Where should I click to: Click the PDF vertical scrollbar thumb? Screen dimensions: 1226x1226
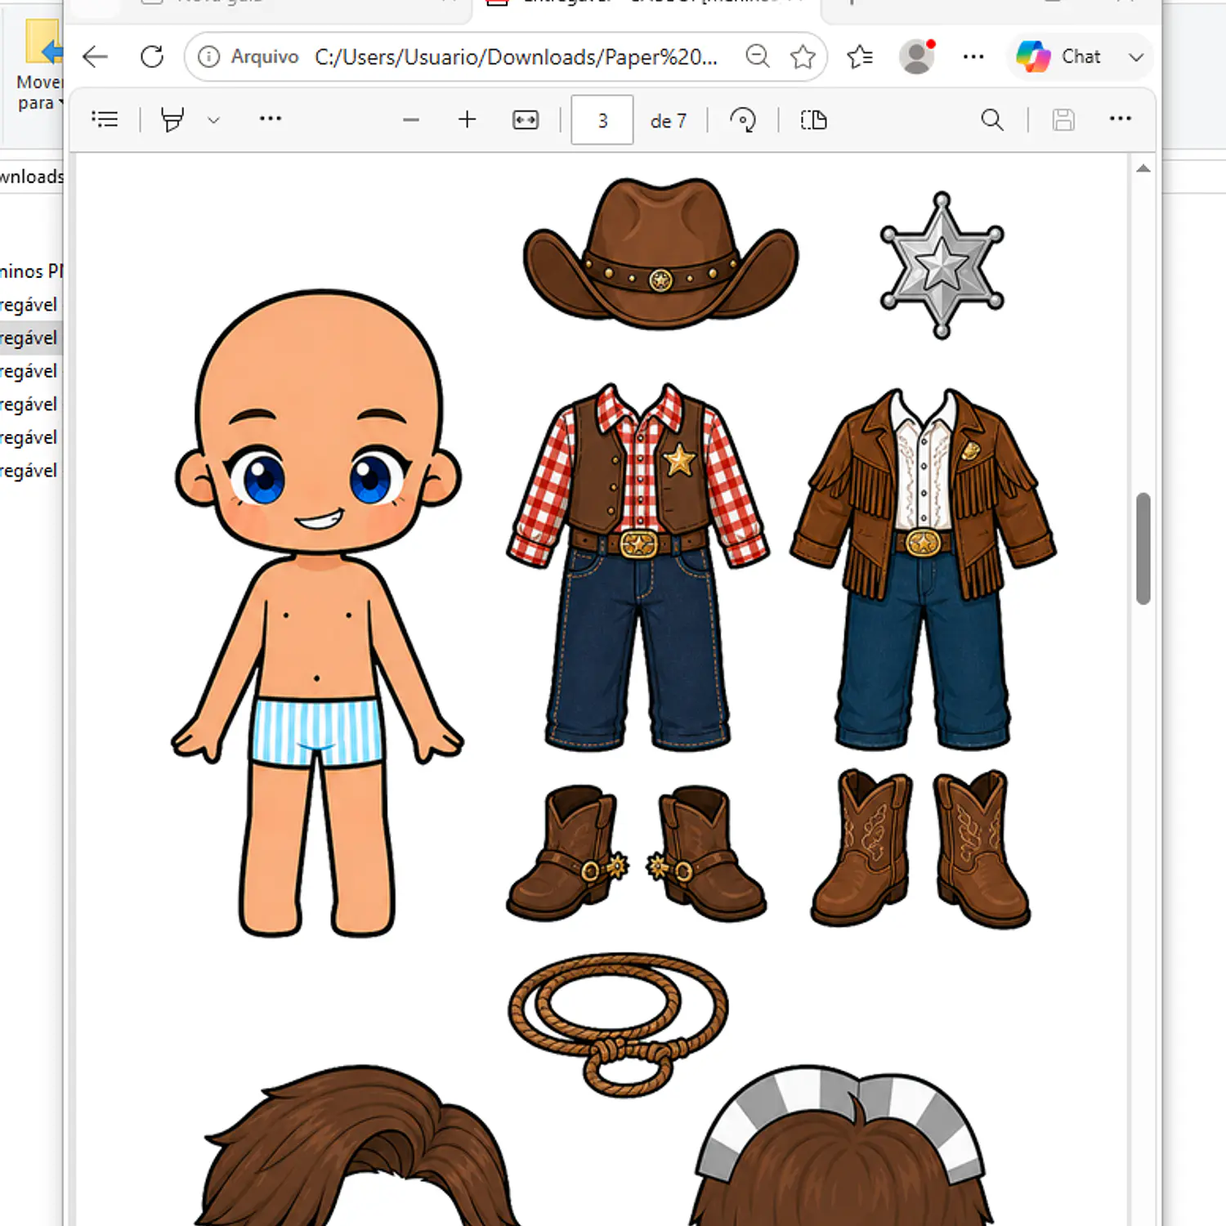(1143, 548)
